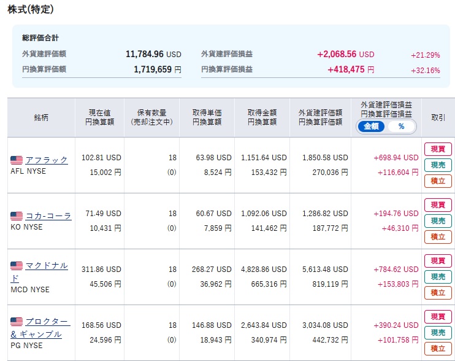Select the 保有数量 (売却注文中) column header

pyautogui.click(x=151, y=118)
